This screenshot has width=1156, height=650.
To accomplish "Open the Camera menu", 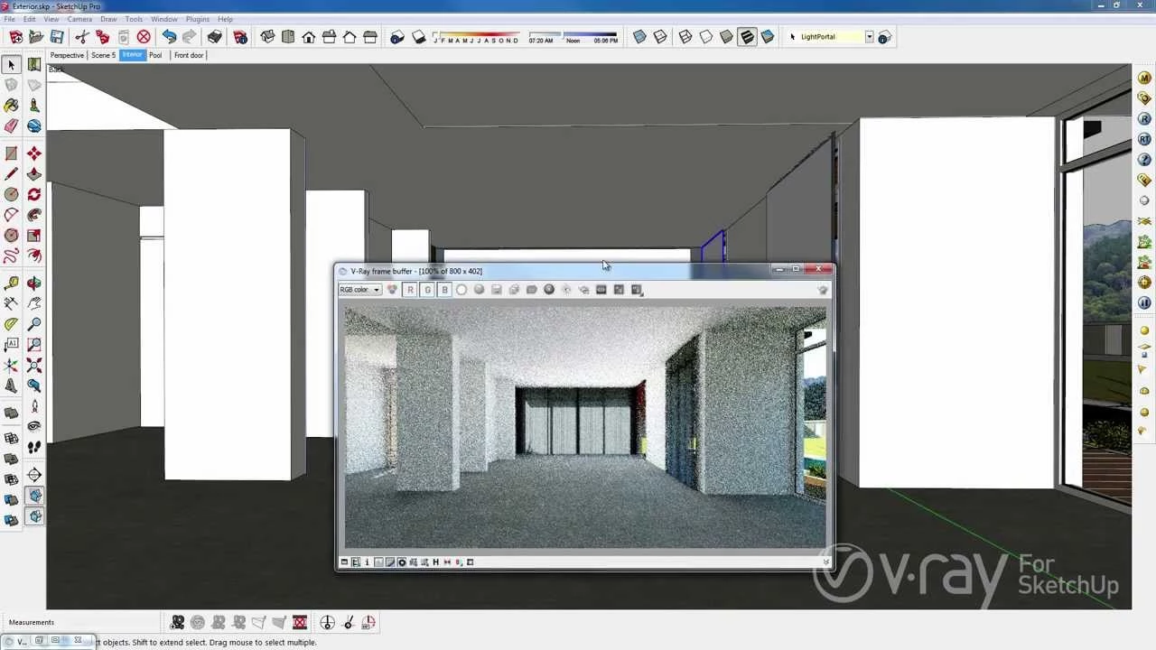I will [79, 19].
